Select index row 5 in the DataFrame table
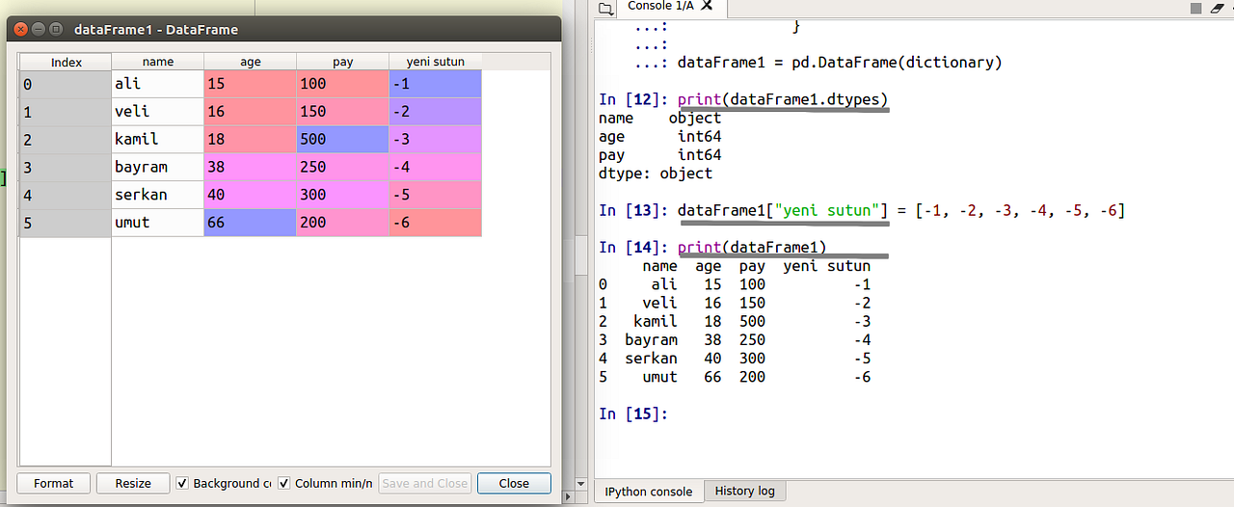 pyautogui.click(x=66, y=223)
